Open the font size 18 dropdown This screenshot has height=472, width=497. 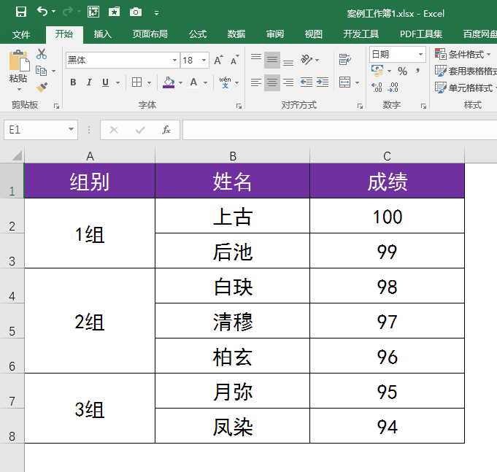204,61
